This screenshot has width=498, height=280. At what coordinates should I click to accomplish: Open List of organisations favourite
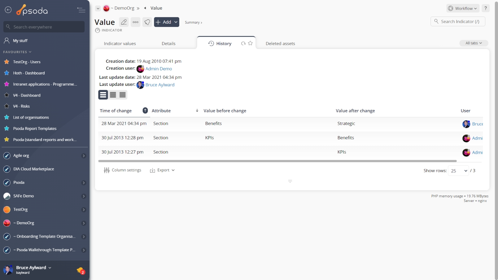[31, 117]
